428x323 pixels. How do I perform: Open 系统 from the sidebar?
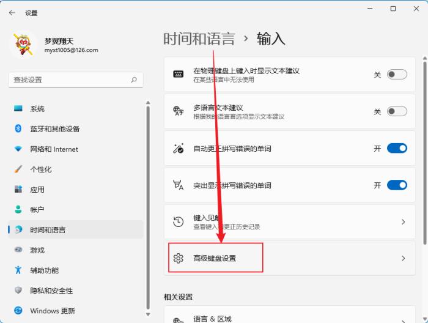(37, 109)
